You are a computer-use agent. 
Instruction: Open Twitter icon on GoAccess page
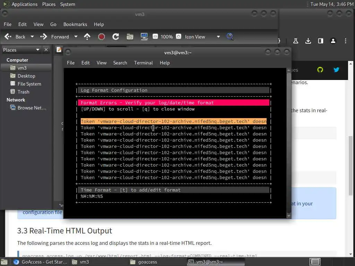point(336,70)
